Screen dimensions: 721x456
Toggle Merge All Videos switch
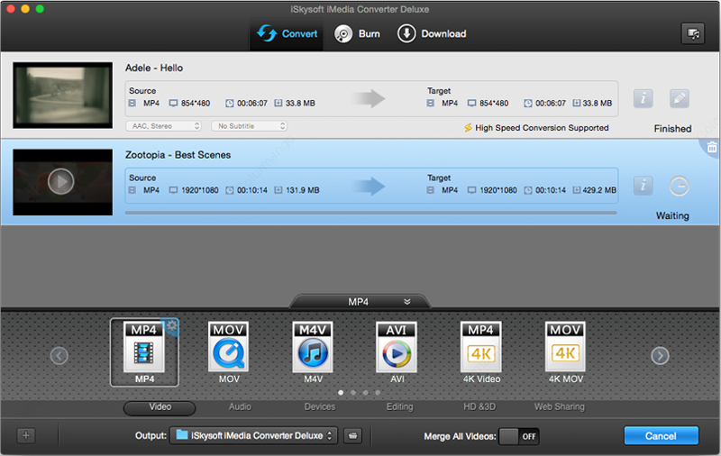[519, 436]
